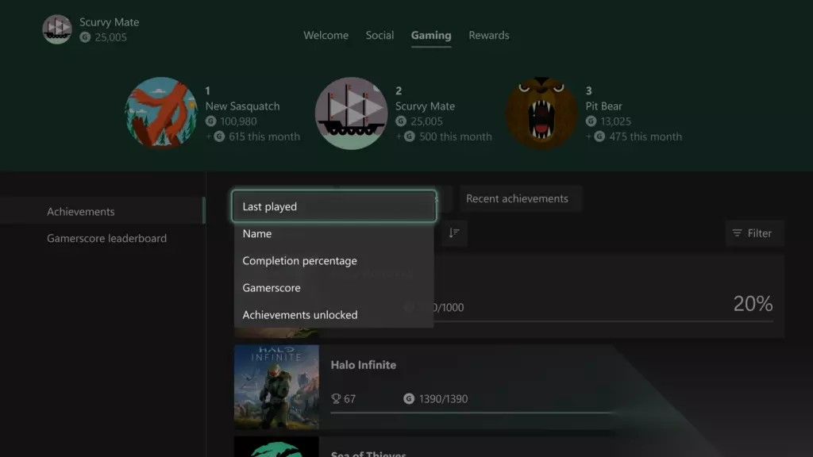813x457 pixels.
Task: Click the 20% completion value
Action: [x=753, y=304]
